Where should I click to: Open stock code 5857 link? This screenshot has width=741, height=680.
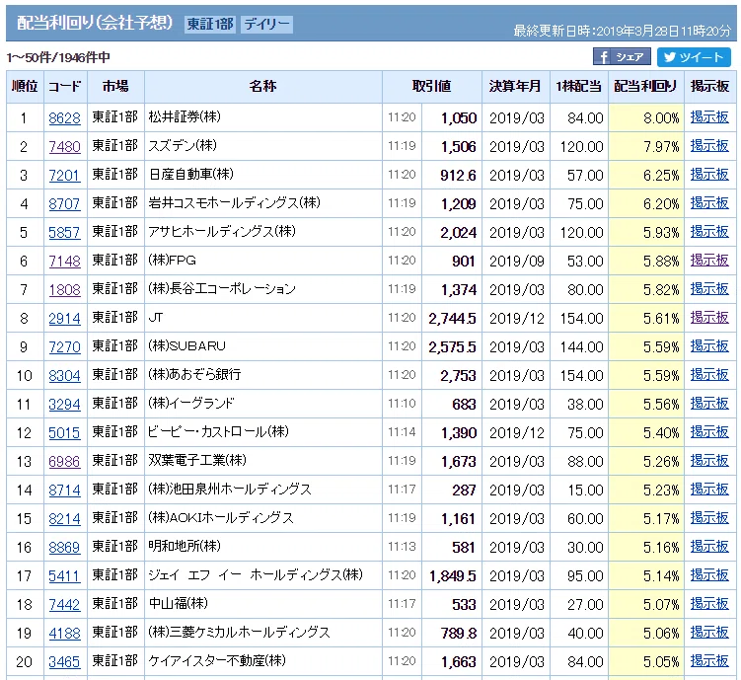[65, 233]
